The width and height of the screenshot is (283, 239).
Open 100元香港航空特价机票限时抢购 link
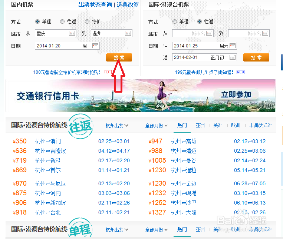pyautogui.click(x=67, y=72)
